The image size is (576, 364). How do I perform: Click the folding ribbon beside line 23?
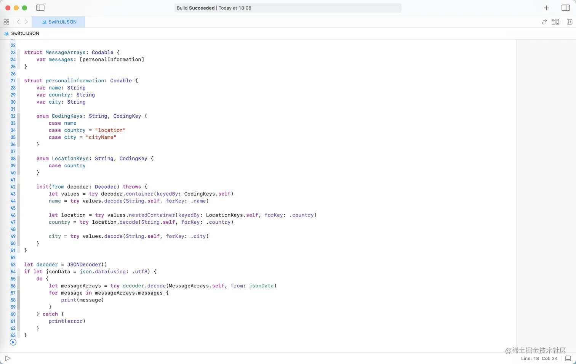coord(19,53)
